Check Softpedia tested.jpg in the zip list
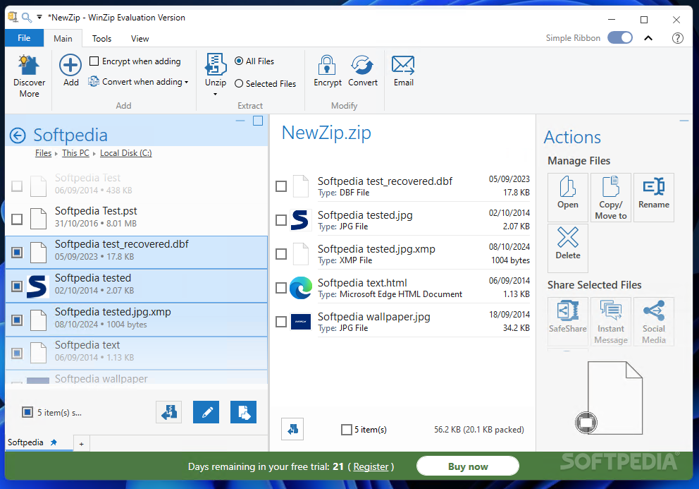This screenshot has height=489, width=699. coord(281,219)
